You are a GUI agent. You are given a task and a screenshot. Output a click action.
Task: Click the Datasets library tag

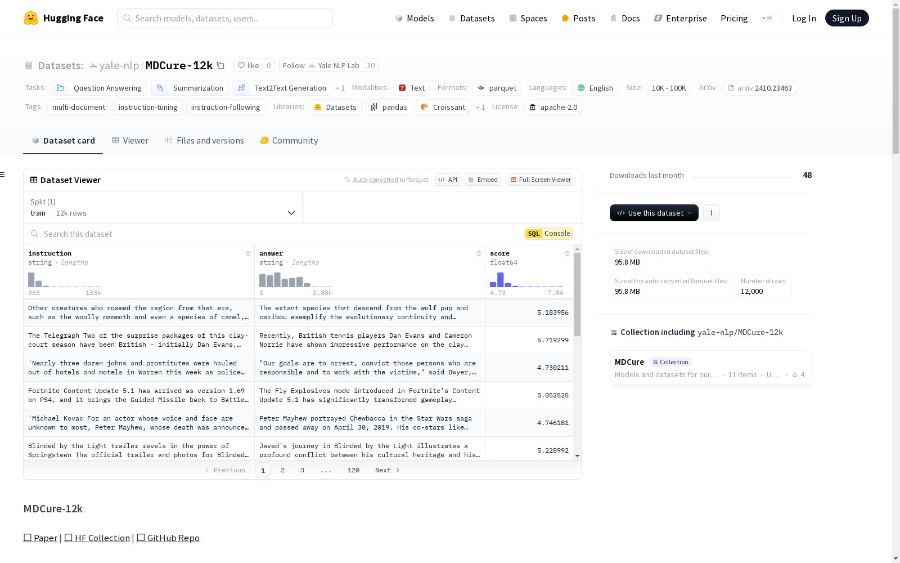(335, 107)
